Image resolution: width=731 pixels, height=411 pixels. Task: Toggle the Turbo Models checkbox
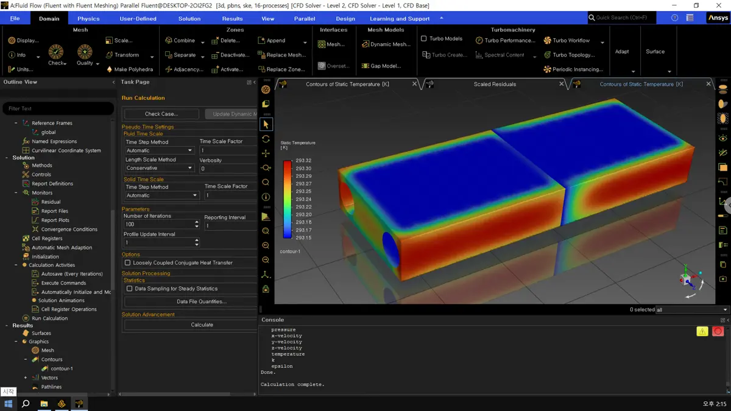click(424, 38)
